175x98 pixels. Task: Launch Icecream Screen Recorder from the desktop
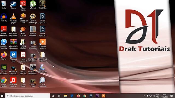(x=43, y=44)
